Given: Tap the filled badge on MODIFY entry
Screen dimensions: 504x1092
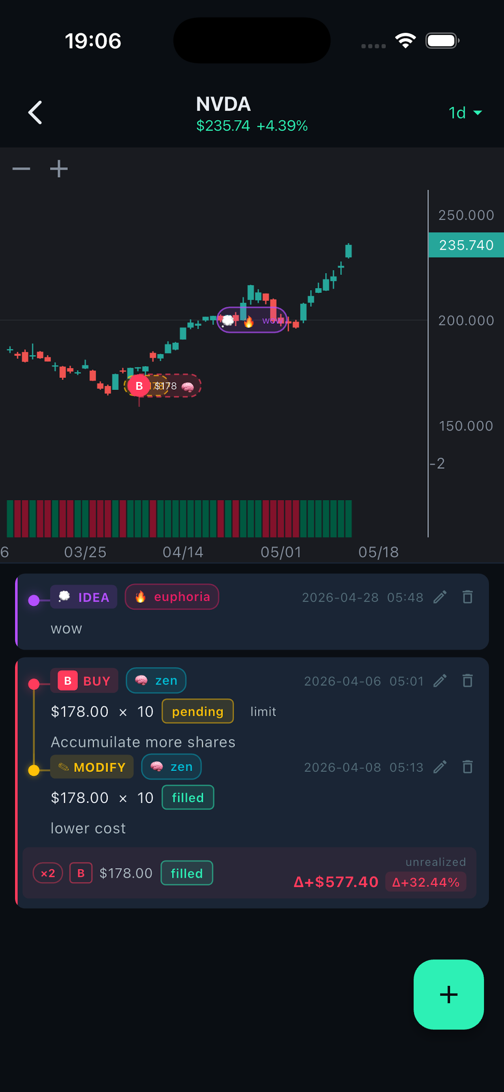Looking at the screenshot, I should tap(188, 797).
